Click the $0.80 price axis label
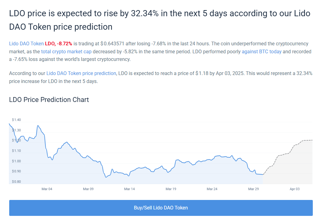This screenshot has width=322, height=222. pyautogui.click(x=17, y=182)
